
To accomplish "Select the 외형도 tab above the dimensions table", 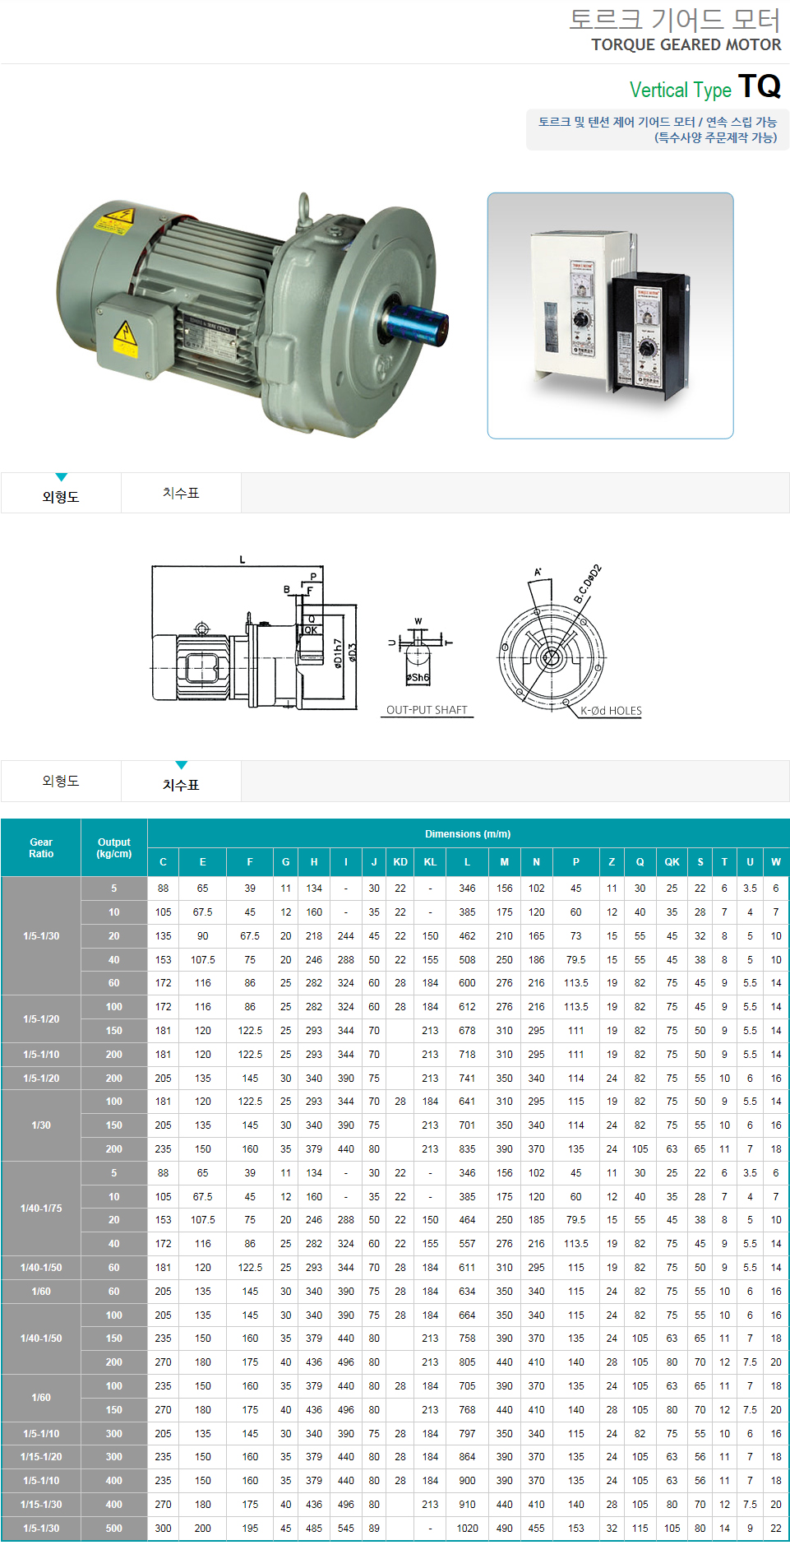I will [61, 781].
